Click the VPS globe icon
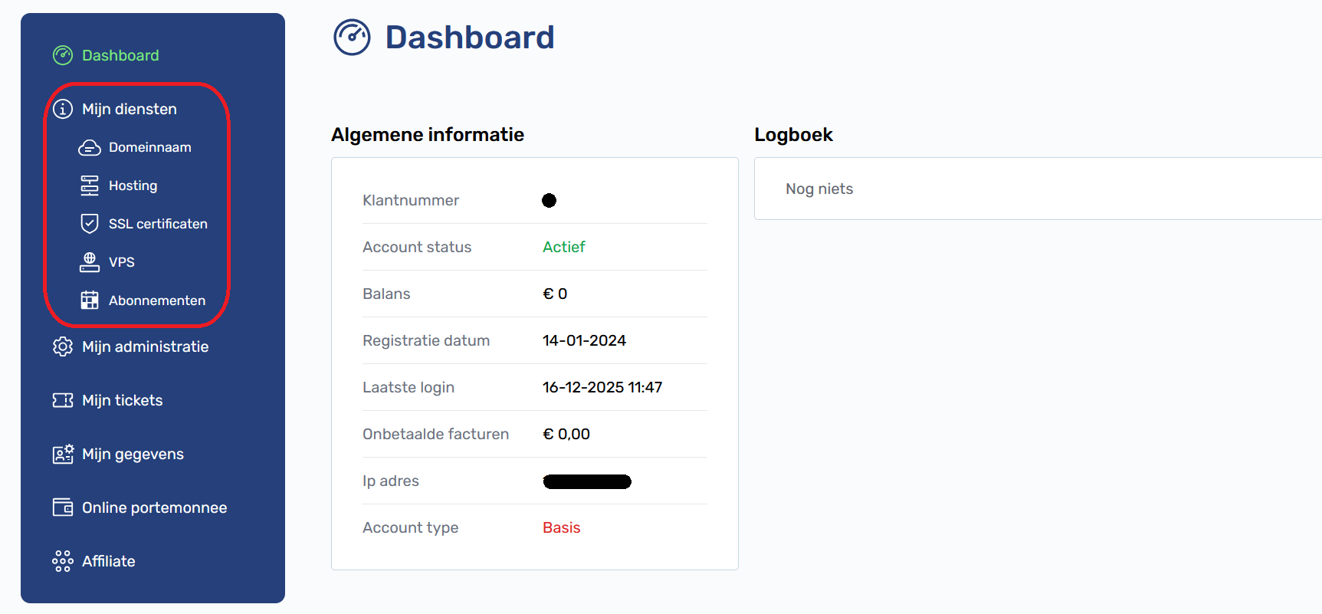 pyautogui.click(x=90, y=262)
